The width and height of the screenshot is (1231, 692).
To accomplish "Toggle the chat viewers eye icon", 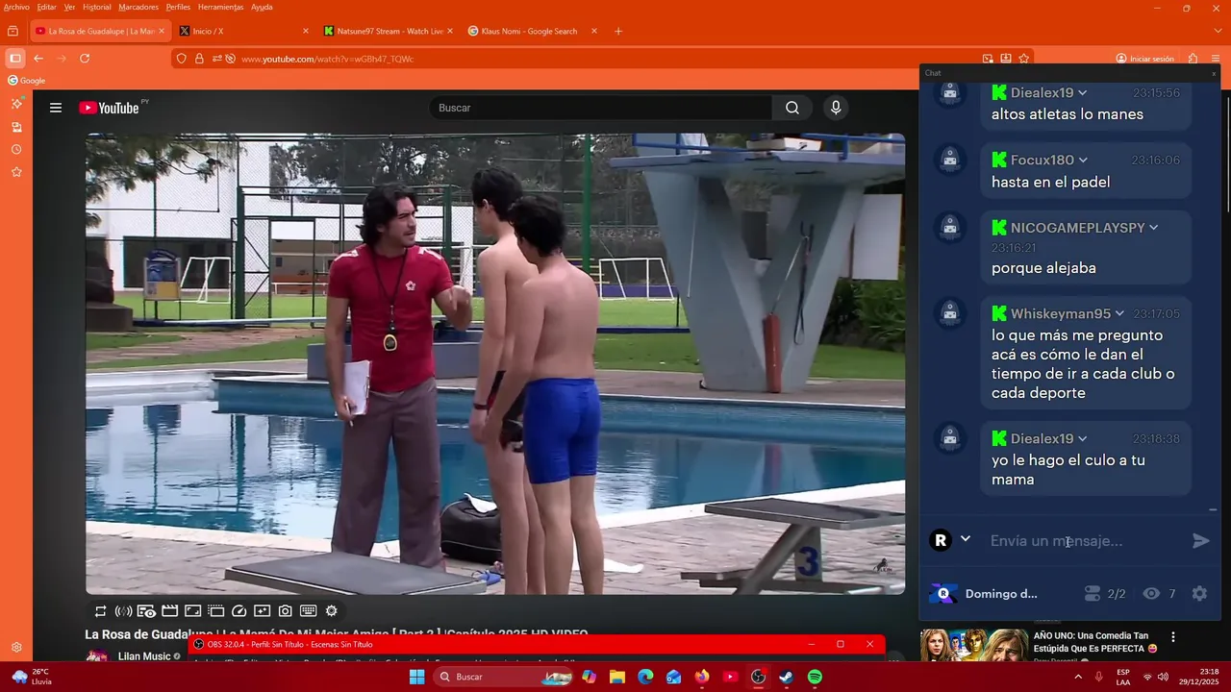I will click(1151, 594).
